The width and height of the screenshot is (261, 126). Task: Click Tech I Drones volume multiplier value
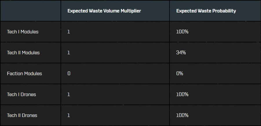tap(69, 94)
